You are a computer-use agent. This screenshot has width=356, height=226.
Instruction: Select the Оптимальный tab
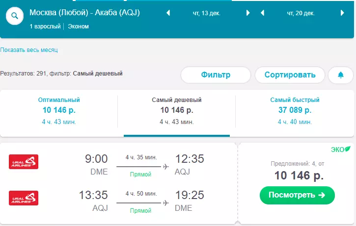tap(59, 111)
